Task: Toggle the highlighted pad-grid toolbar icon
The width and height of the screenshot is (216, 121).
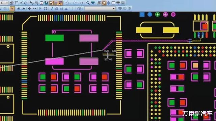Action: (55, 3)
